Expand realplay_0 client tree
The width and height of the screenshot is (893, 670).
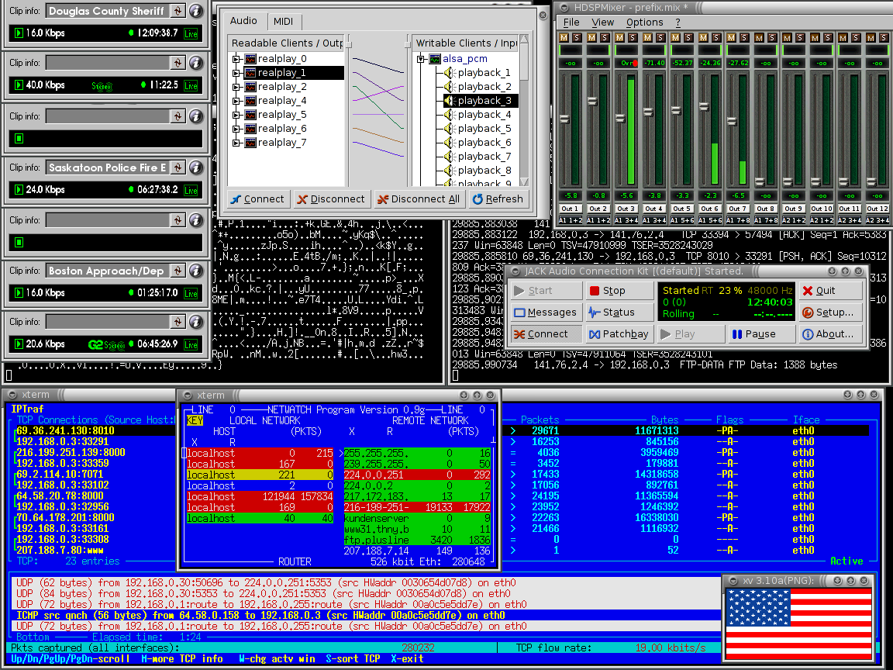coord(236,59)
